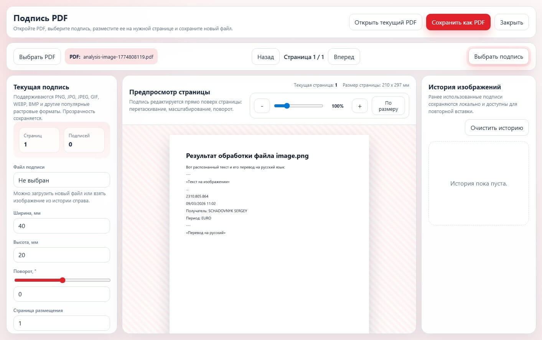Focus the Высота, мм input field
542x340 pixels.
point(62,255)
